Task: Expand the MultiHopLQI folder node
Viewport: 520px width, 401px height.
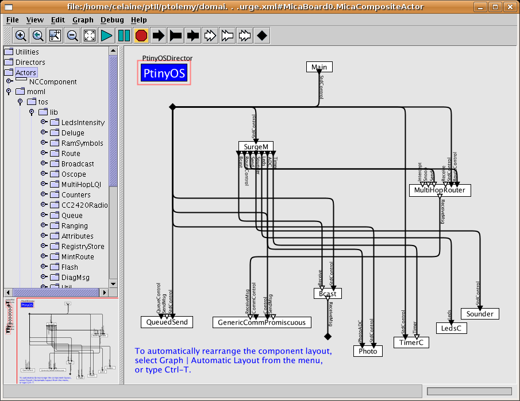Action: tap(44, 184)
